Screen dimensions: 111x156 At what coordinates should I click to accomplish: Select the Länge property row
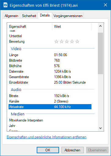click(50, 55)
